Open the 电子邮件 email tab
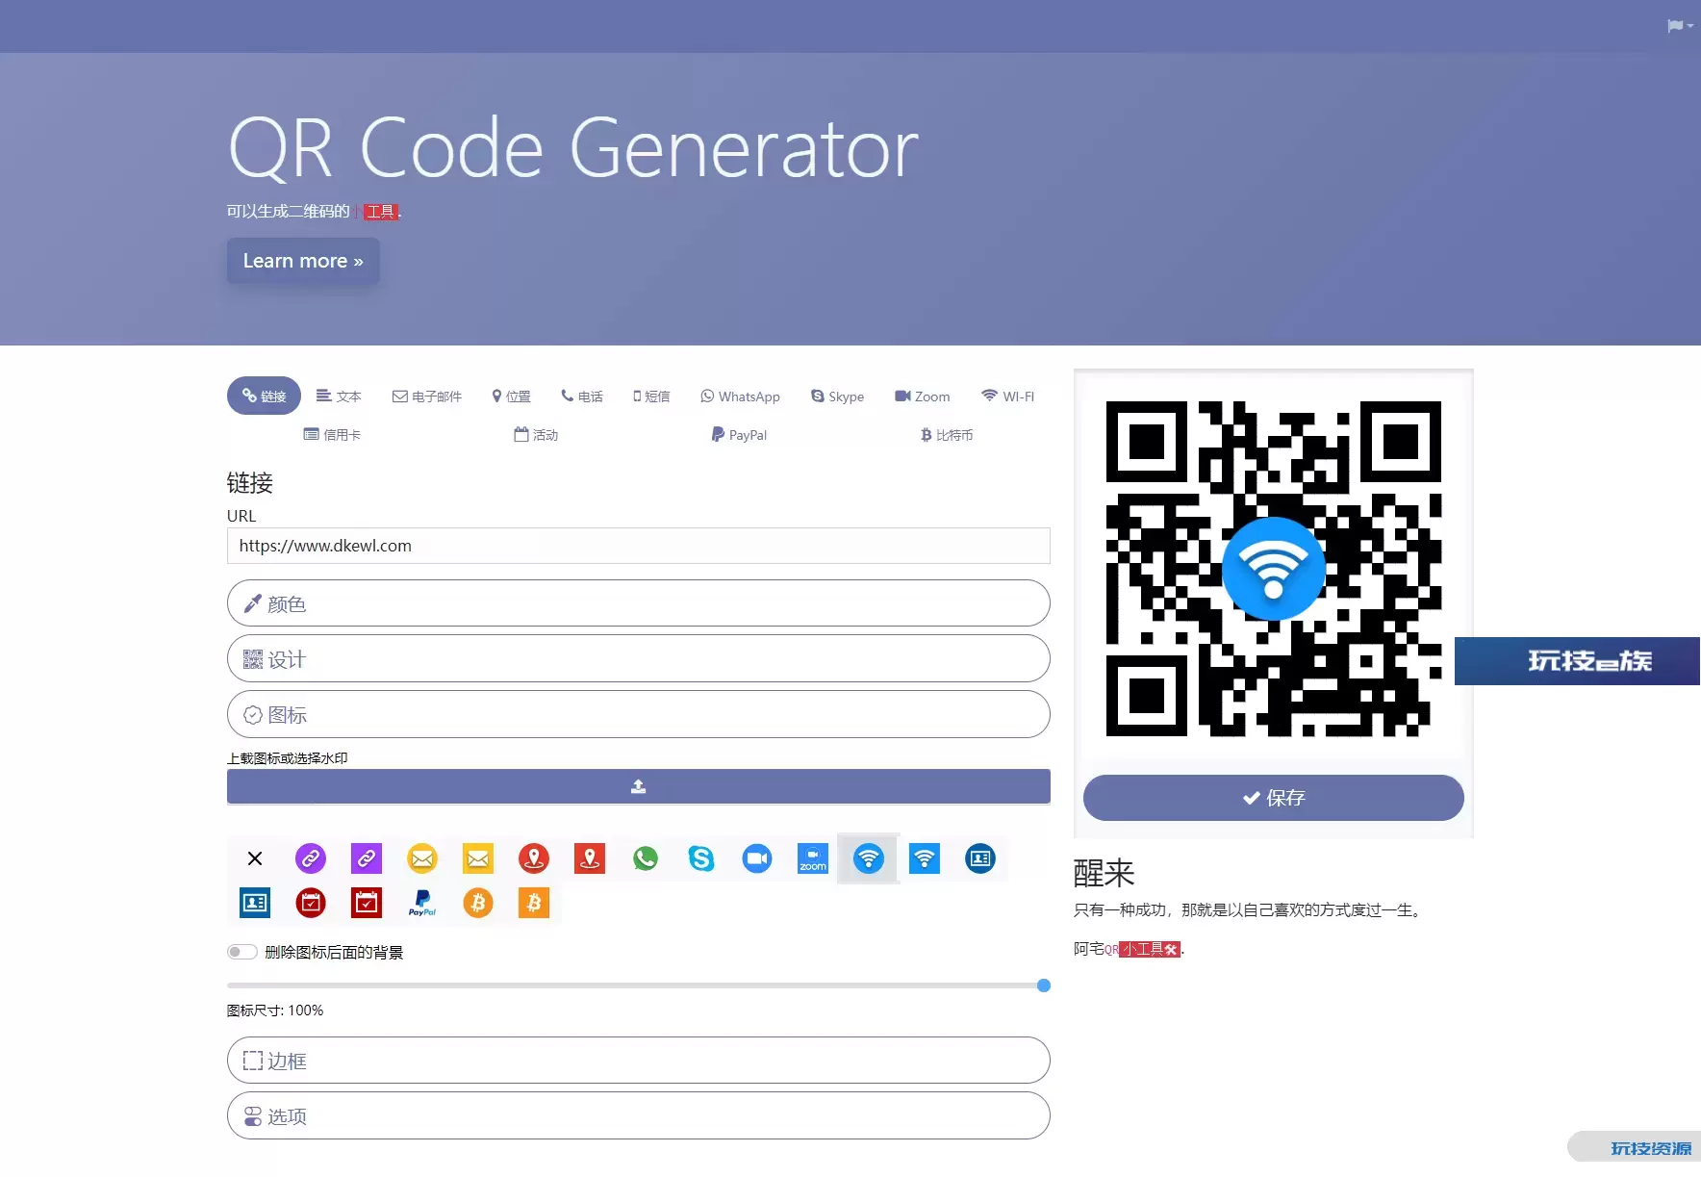Viewport: 1701px width, 1177px height. (427, 396)
